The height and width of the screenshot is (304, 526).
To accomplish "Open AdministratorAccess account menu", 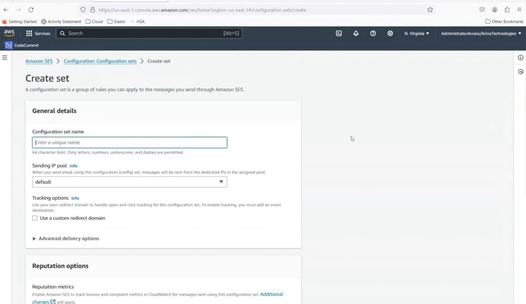I will pyautogui.click(x=481, y=33).
